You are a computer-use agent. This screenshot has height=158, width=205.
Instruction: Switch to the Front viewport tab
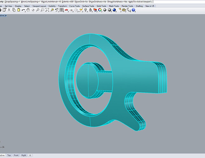(16, 155)
